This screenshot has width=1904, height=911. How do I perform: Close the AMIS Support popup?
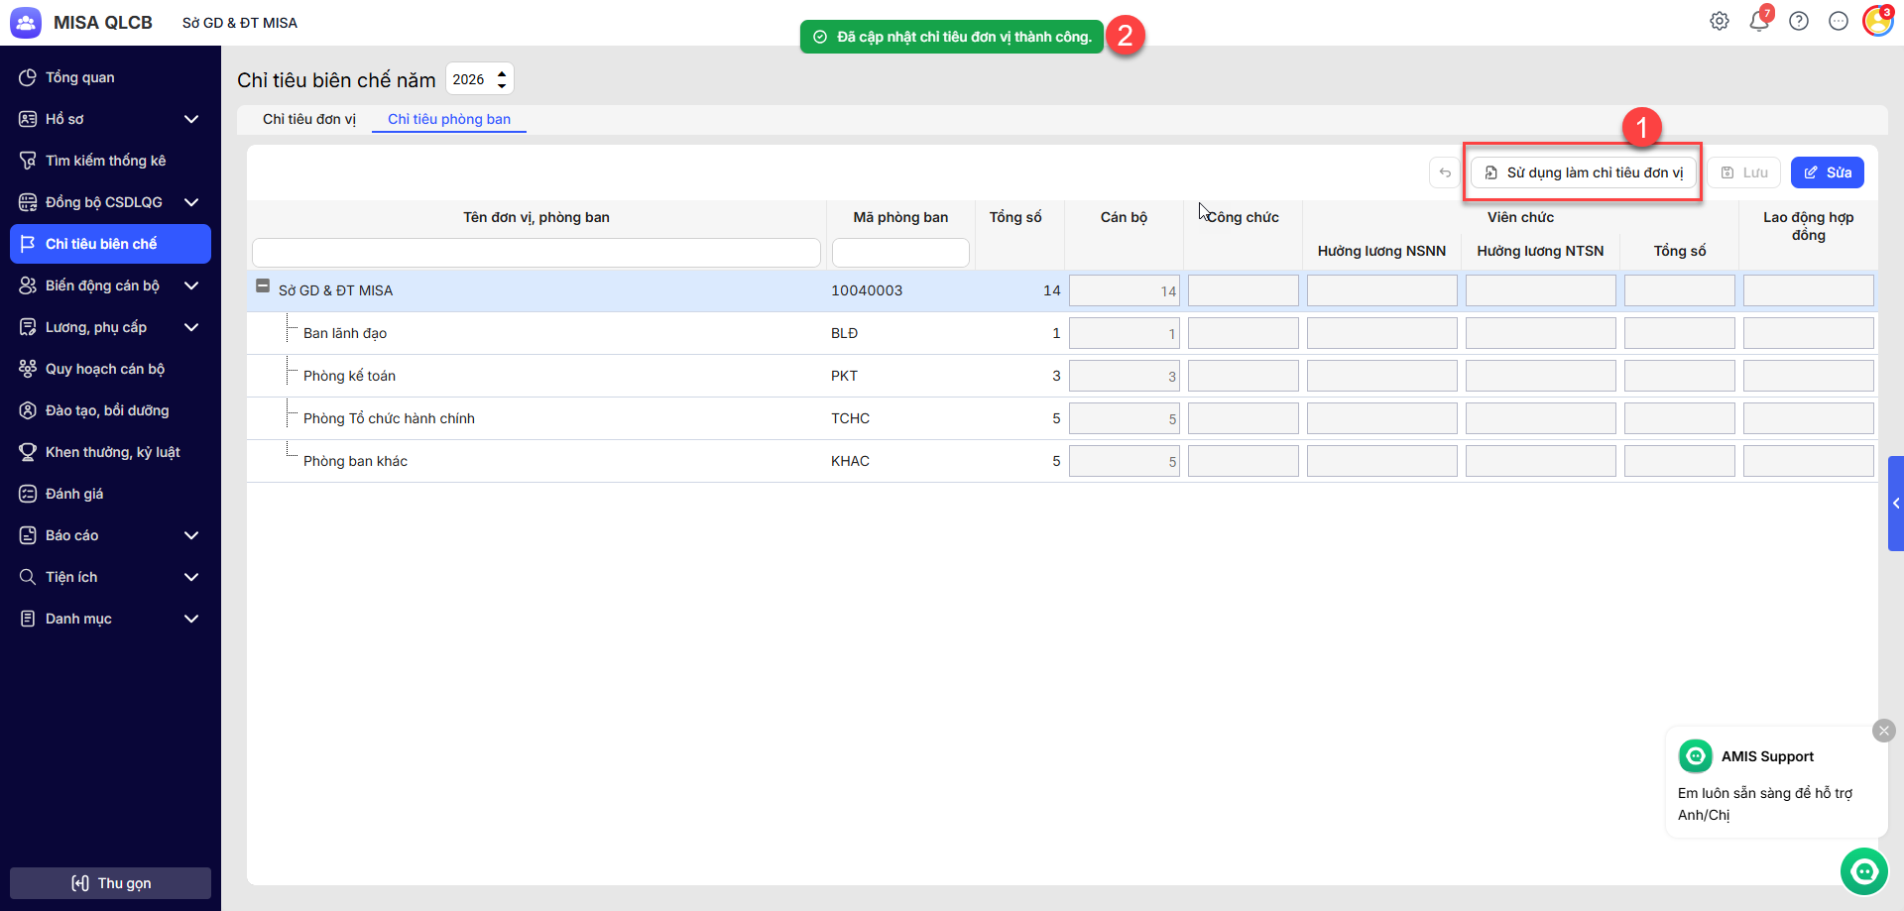pos(1883,731)
